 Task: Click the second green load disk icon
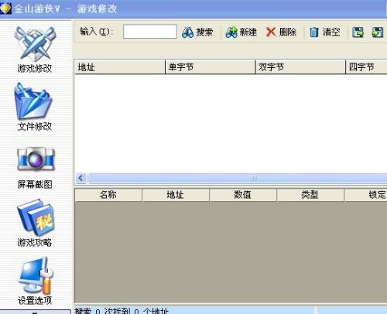pyautogui.click(x=378, y=32)
